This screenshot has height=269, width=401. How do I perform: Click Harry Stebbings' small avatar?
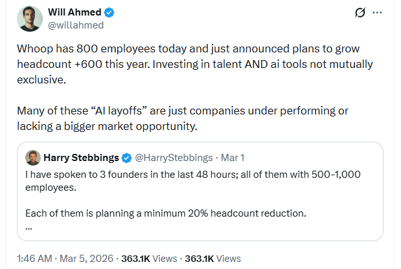point(33,157)
